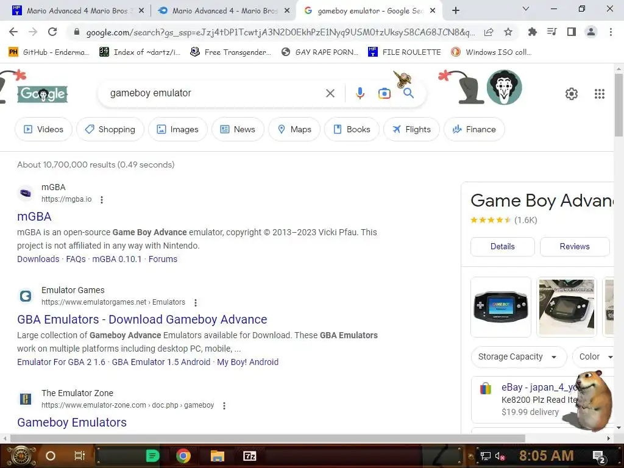The image size is (624, 468).
Task: Open the media control icon in toolbar
Action: pos(551,32)
